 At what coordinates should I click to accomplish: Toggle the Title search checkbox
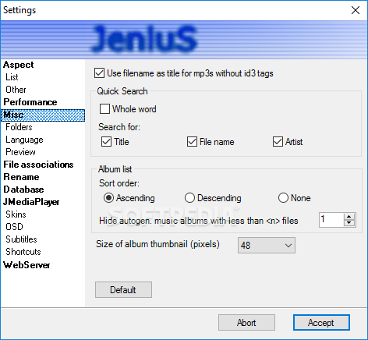pos(106,142)
